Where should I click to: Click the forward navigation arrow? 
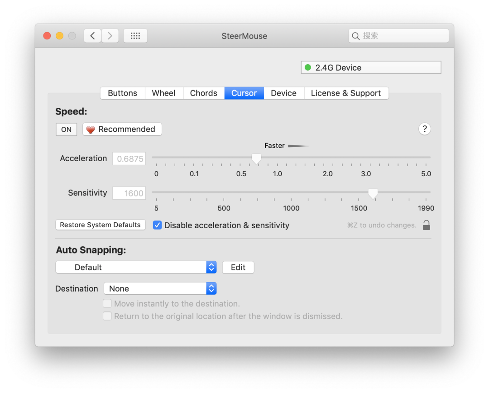coord(110,36)
